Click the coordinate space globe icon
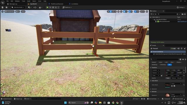This screenshot has width=187, height=105. [118, 12]
